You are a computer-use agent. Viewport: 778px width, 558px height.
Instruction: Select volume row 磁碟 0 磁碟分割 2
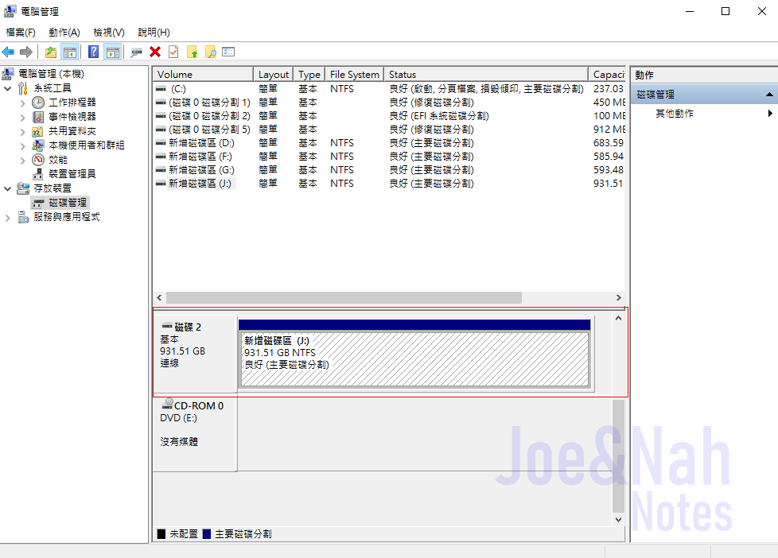390,115
